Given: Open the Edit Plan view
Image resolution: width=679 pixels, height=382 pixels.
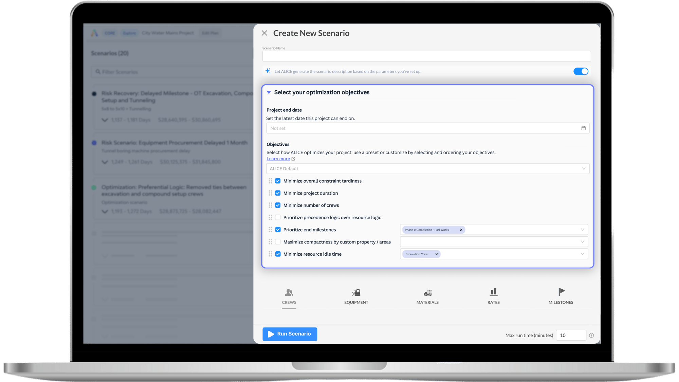Looking at the screenshot, I should (210, 33).
